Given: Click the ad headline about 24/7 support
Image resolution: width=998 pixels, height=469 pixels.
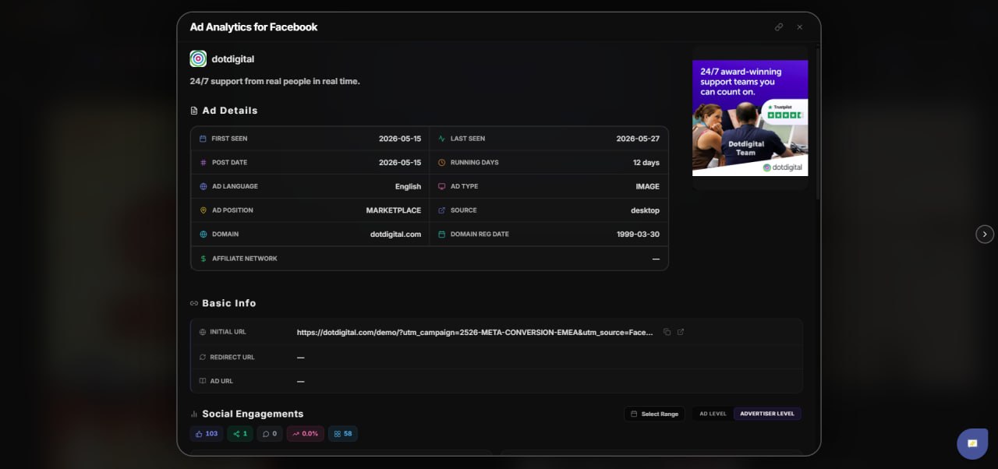Looking at the screenshot, I should 274,81.
